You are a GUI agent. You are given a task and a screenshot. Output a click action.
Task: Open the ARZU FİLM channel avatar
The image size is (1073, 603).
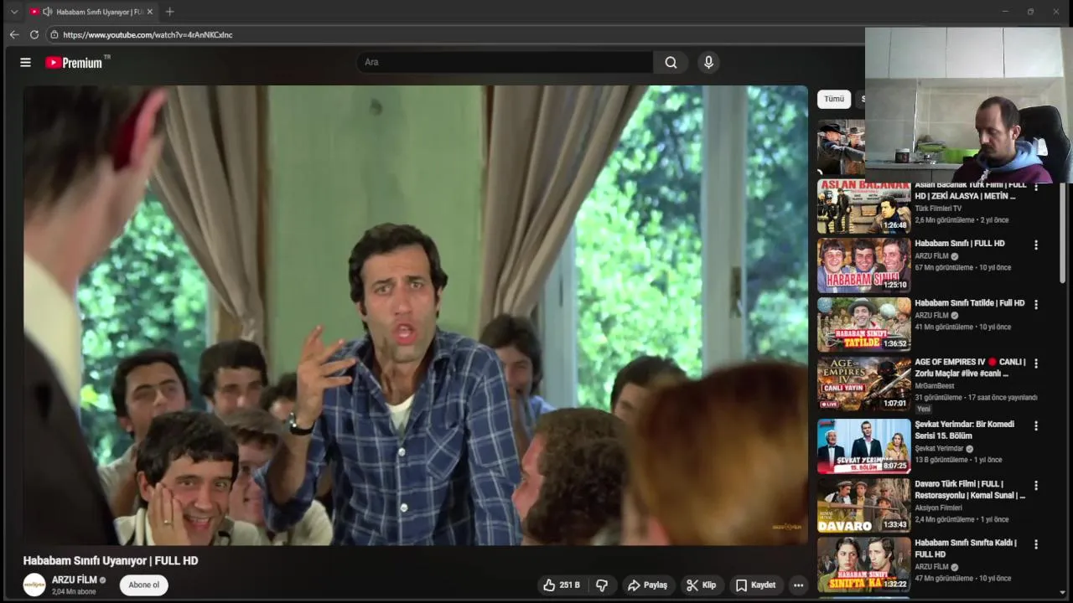click(34, 585)
